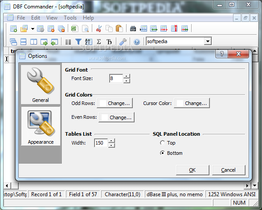Click the Open file folder icon
This screenshot has width=262, height=210.
coord(24,28)
